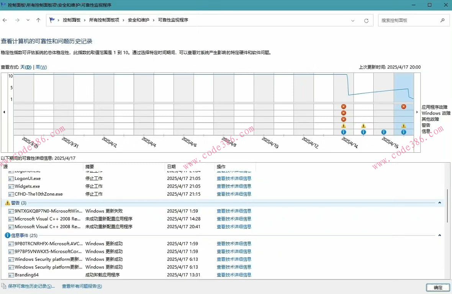Switch view mode to 天(D)

click(x=26, y=67)
